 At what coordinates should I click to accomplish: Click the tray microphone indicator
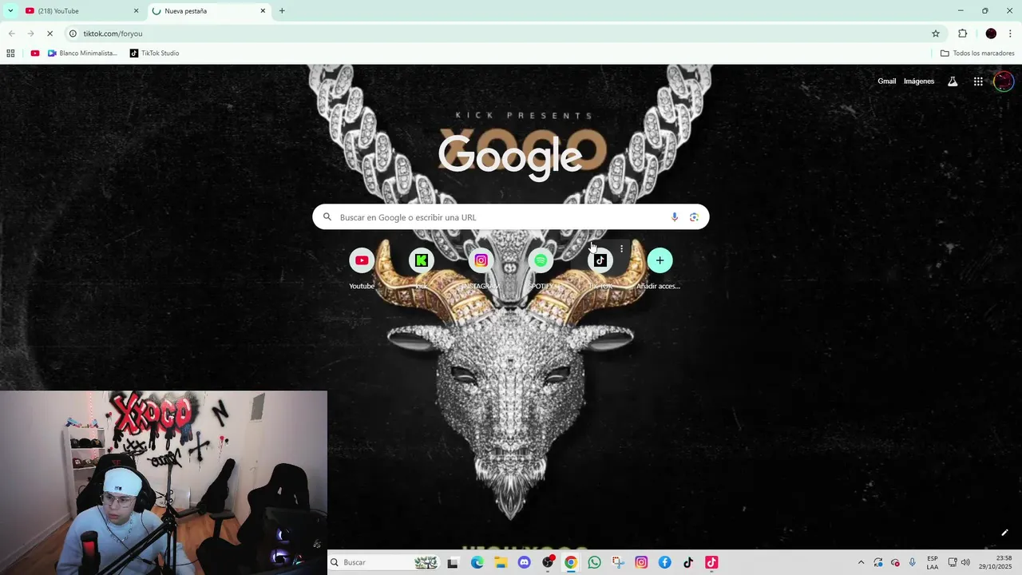[913, 562]
